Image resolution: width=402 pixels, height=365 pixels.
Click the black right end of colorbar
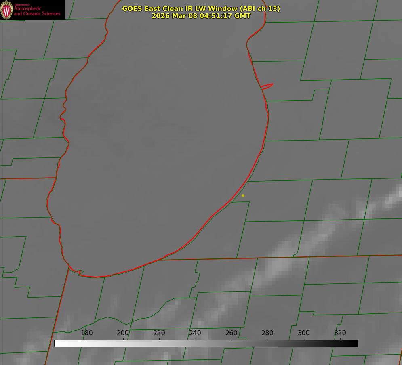coord(356,343)
